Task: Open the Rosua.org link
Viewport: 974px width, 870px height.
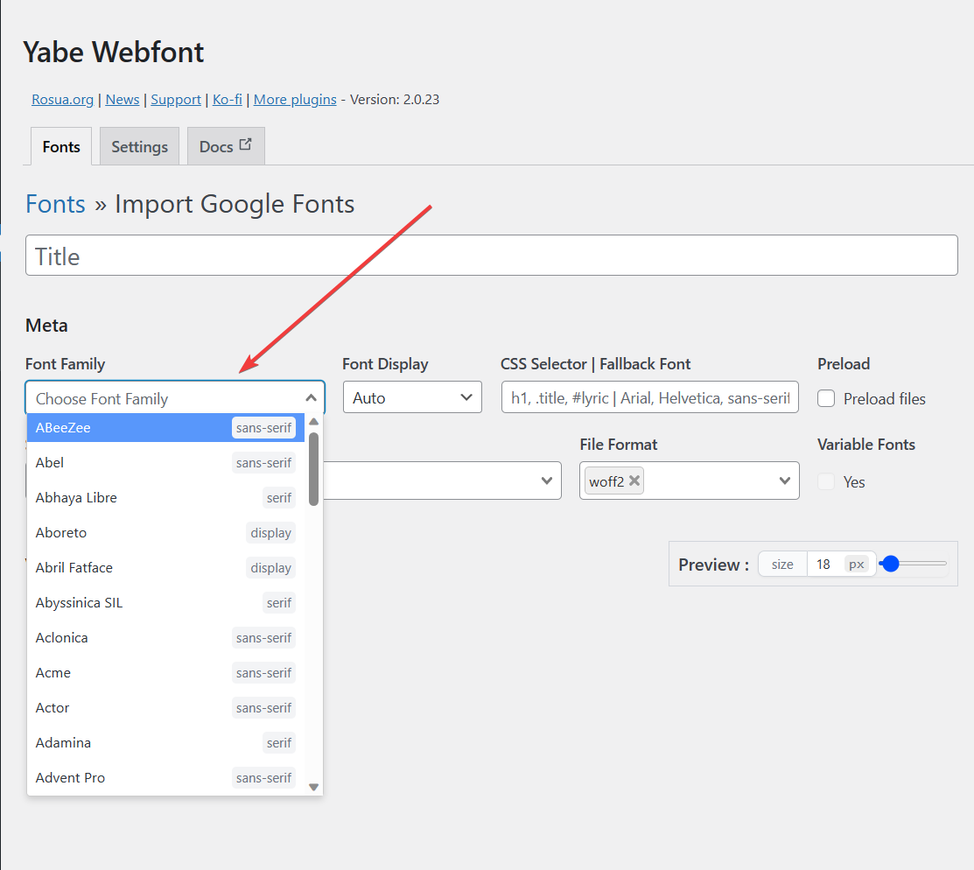Action: coord(63,100)
